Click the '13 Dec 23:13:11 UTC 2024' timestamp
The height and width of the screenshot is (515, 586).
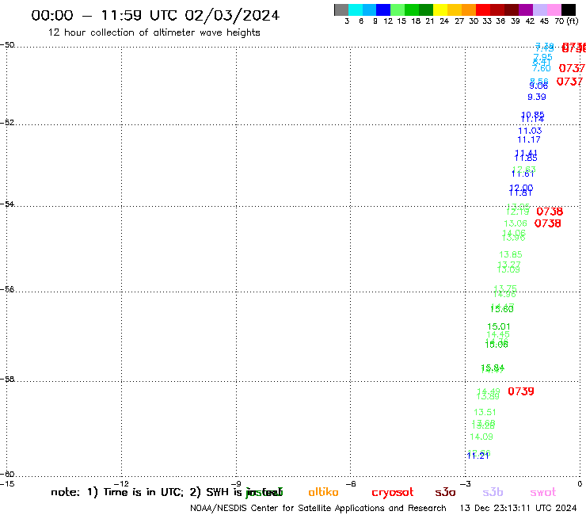(518, 508)
